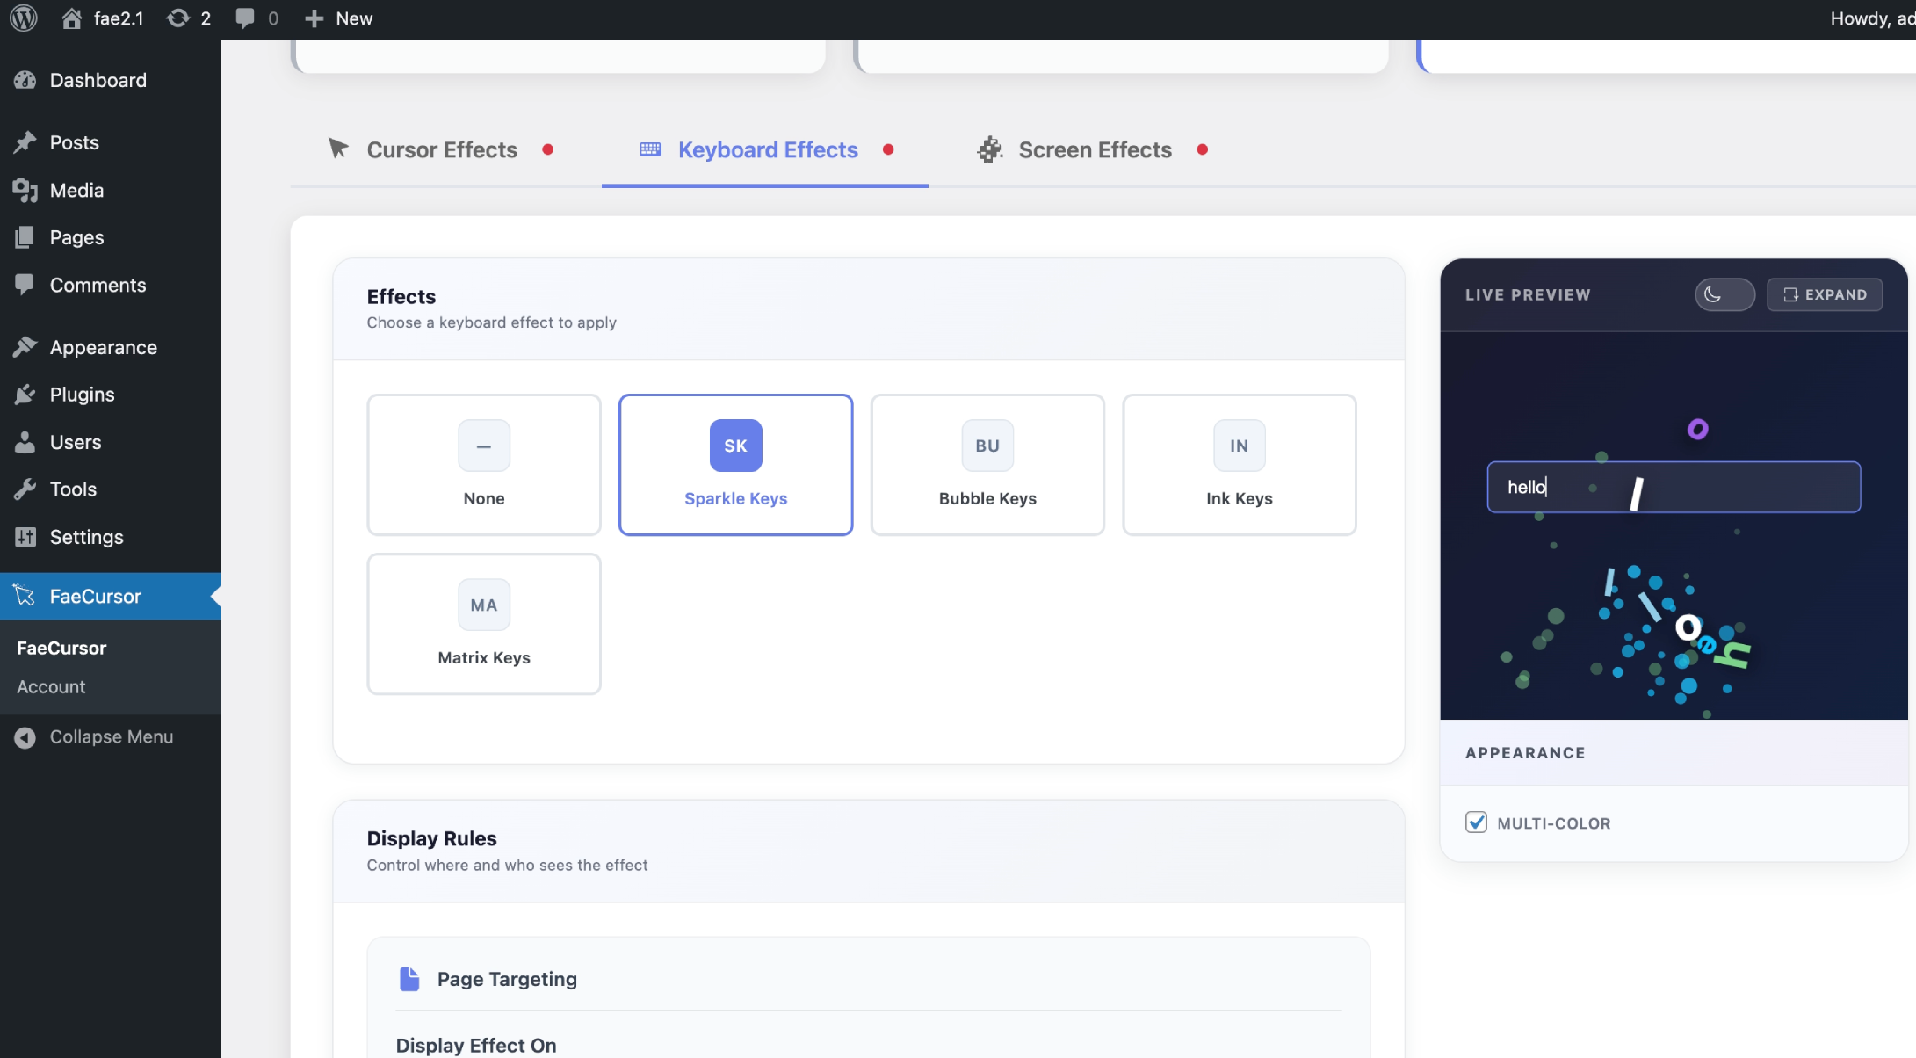The image size is (1916, 1058).
Task: Select the None effect card
Action: click(484, 465)
